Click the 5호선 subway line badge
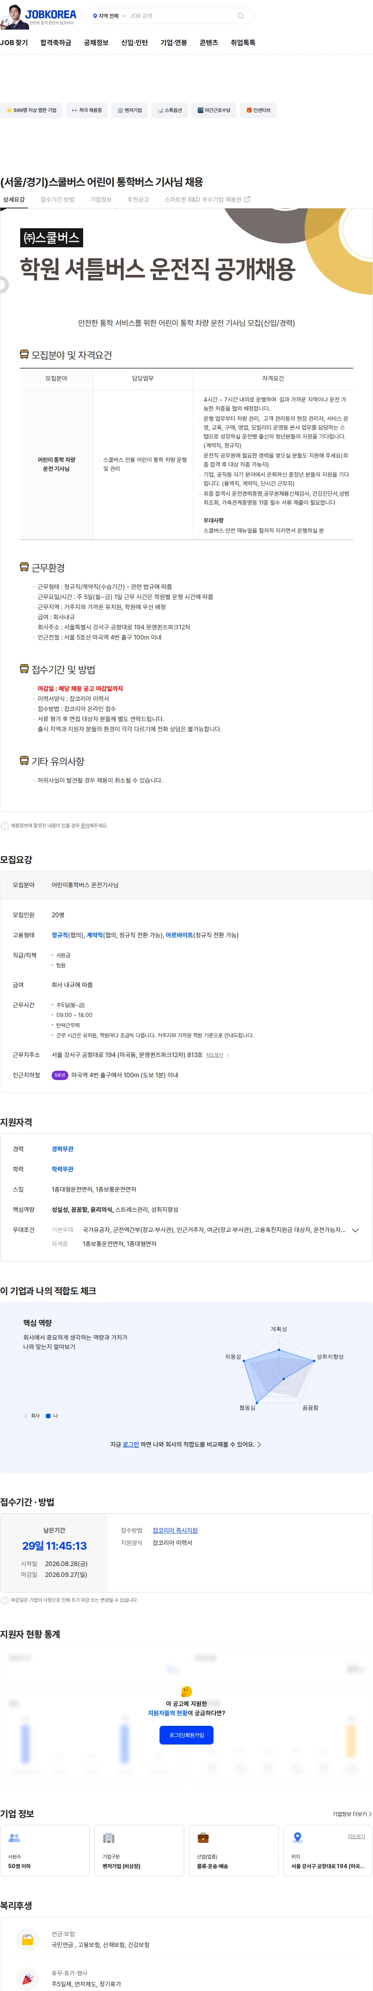The image size is (373, 1991). [60, 1075]
